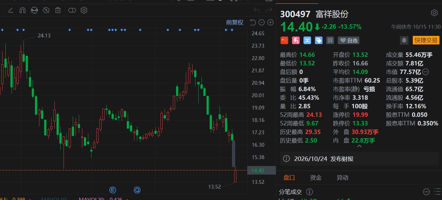442x200 pixels.
Task: Delete drawings with the trash icon
Action: click(x=58, y=10)
